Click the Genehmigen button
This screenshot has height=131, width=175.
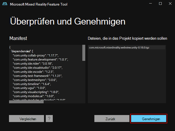coord(149,119)
